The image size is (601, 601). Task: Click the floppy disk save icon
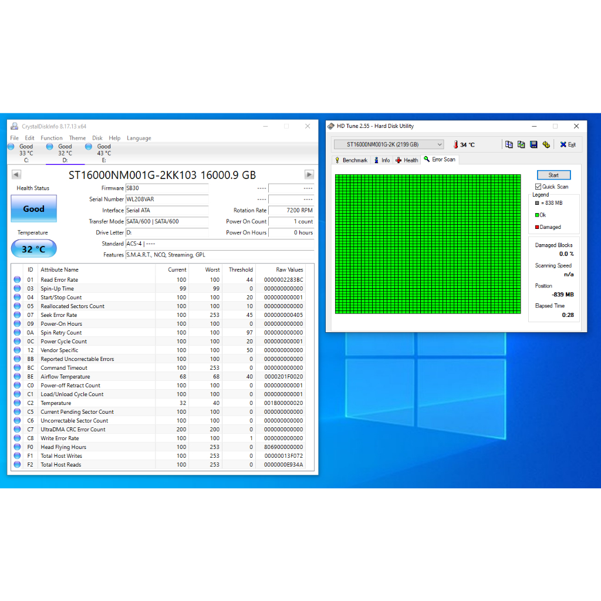point(534,144)
